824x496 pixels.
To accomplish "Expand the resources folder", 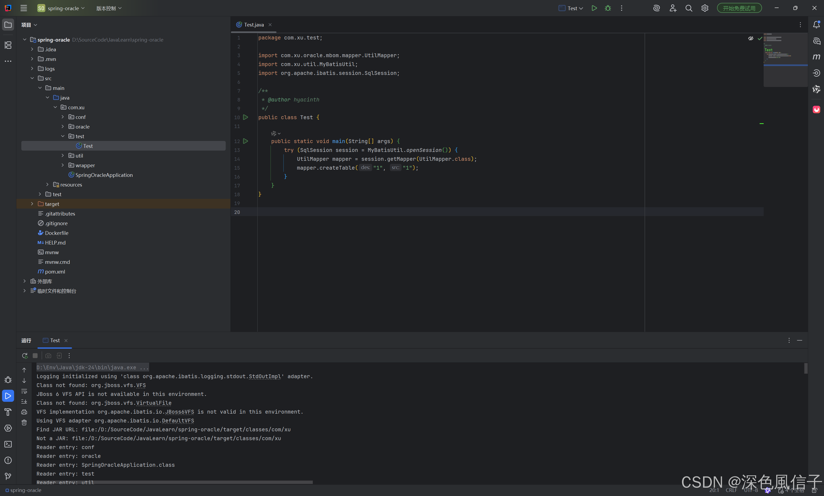I will (47, 184).
